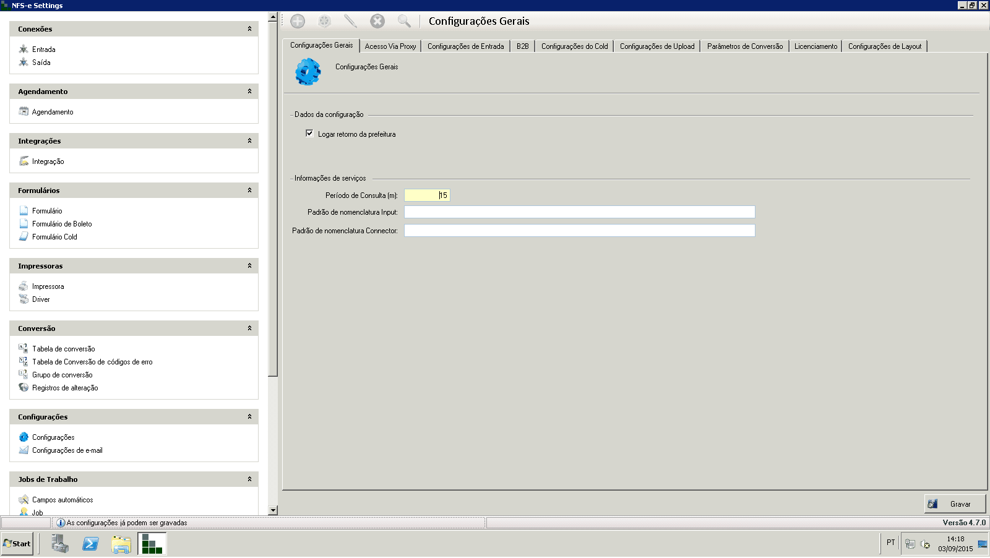The image size is (990, 558).
Task: Collapse the Jobs de Trabalho panel
Action: [249, 479]
